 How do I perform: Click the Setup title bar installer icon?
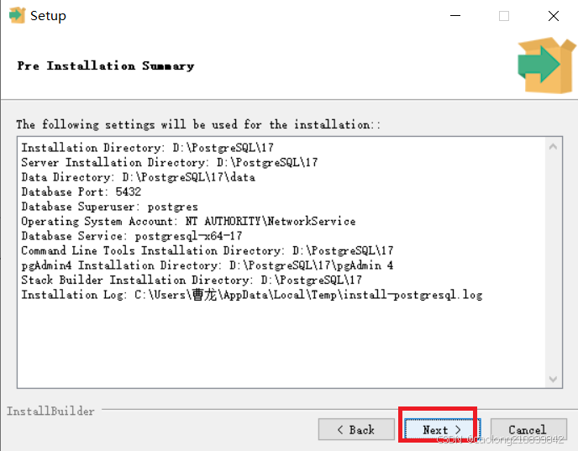(x=17, y=15)
